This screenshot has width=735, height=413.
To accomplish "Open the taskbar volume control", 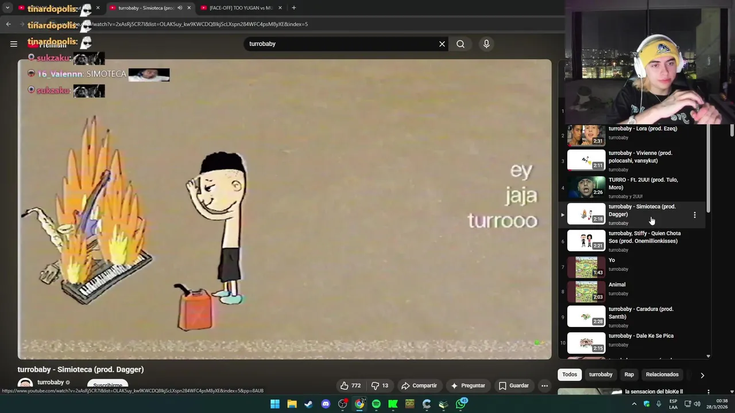I will (x=697, y=404).
